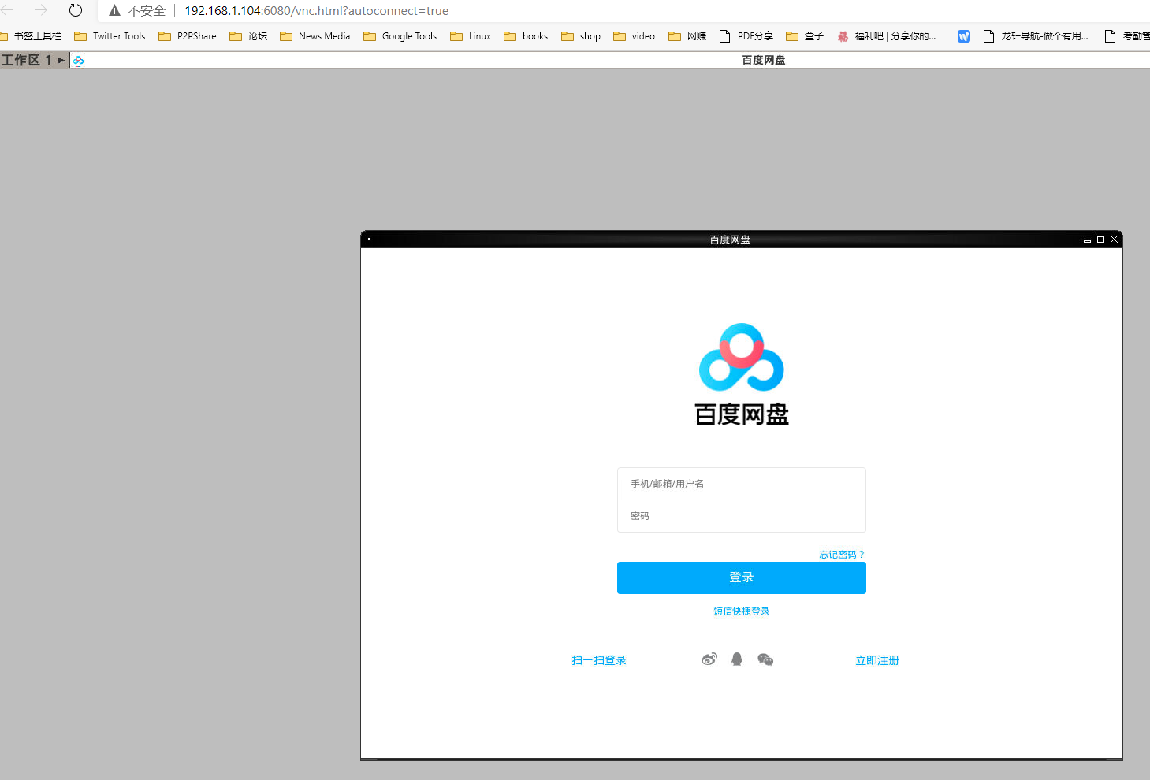Open the 福利吧 bookmark
1150x780 pixels.
click(x=887, y=36)
